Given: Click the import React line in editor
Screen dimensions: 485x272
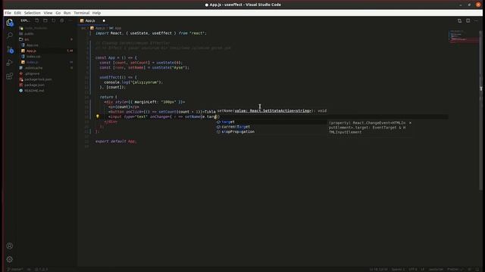Looking at the screenshot, I should (x=151, y=33).
